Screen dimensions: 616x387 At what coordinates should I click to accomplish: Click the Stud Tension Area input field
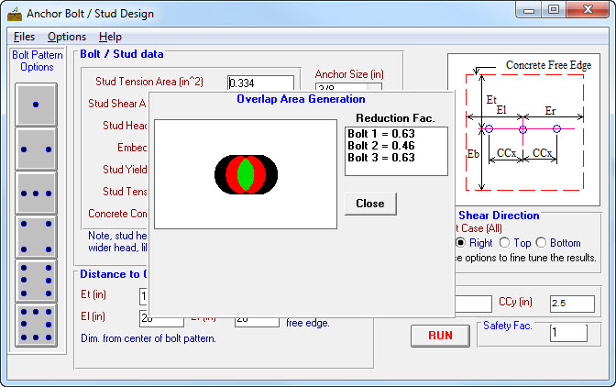260,83
